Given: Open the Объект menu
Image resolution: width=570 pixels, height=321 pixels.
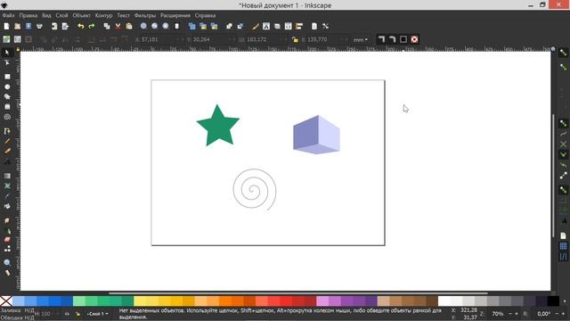Looking at the screenshot, I should [x=81, y=16].
